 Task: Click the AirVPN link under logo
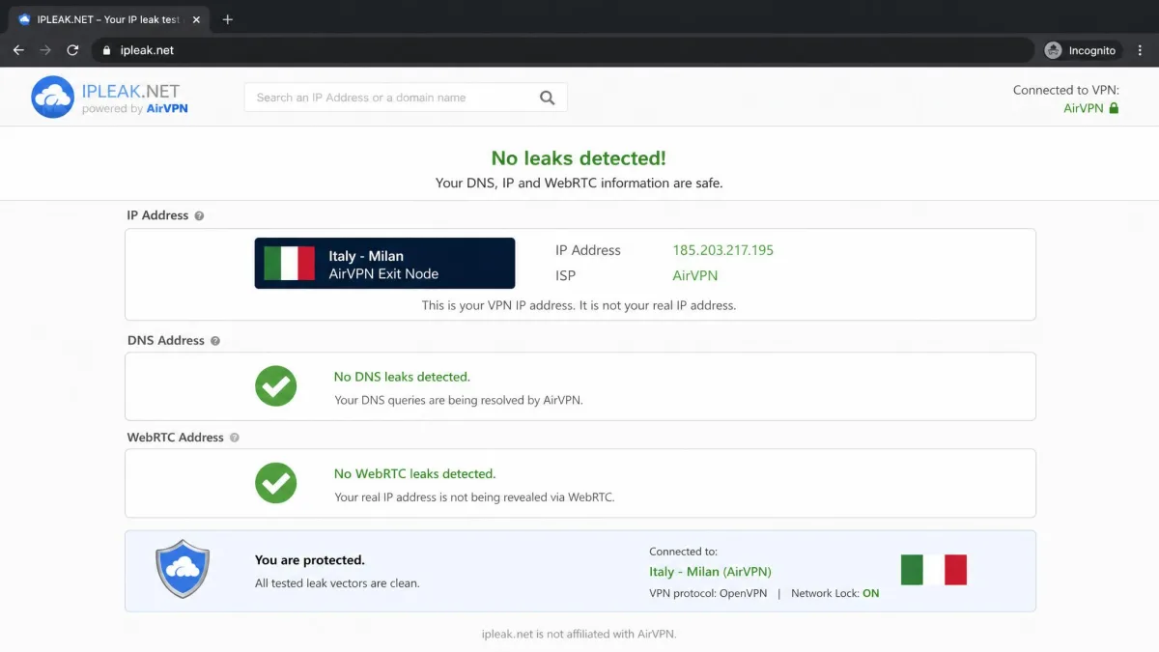[x=167, y=109]
